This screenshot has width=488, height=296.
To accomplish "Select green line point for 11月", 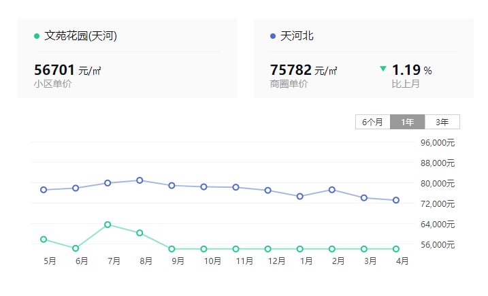I will (x=236, y=249).
